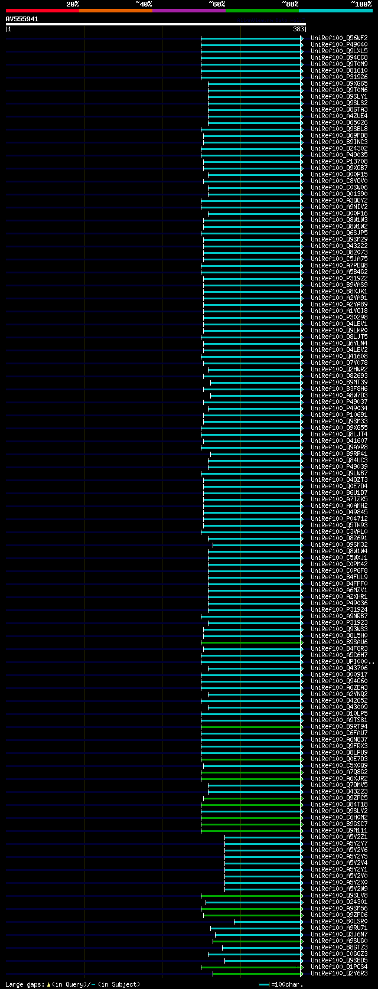Click the alignment bar for UniRef100_Q9SBL8

click(x=252, y=129)
